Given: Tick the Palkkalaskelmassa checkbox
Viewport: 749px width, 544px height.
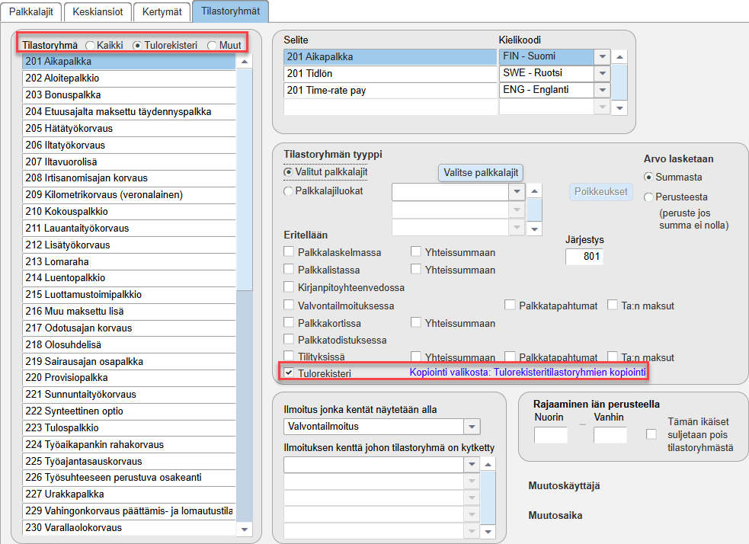Looking at the screenshot, I should 289,251.
